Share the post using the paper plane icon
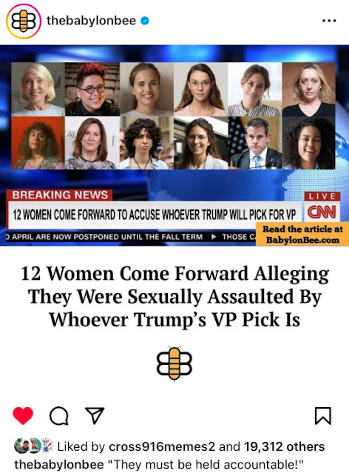Screen dimensions: 349x473 (x=95, y=415)
